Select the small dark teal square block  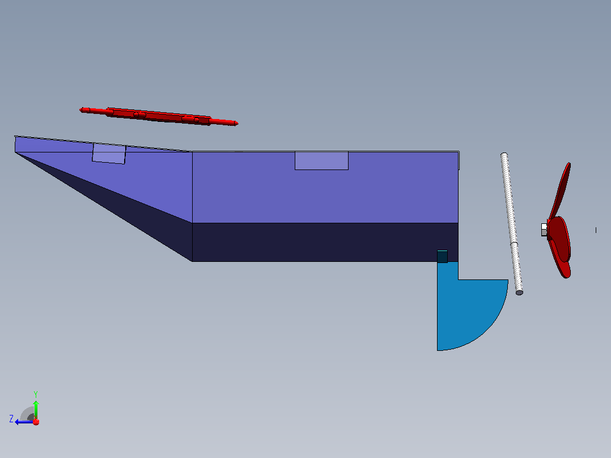442,256
